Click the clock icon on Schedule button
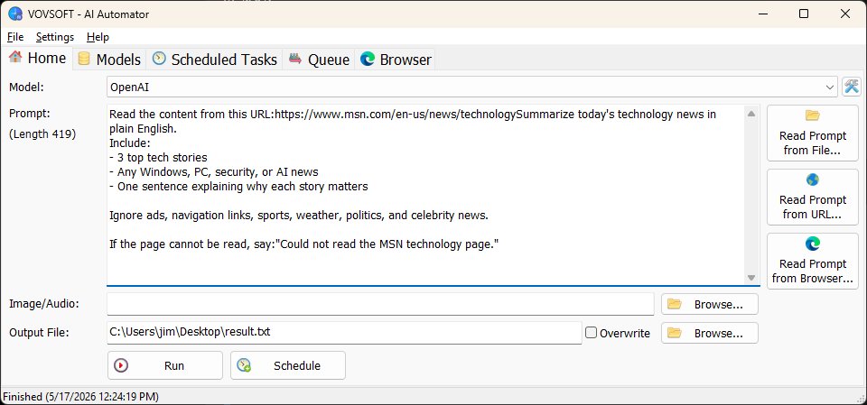Viewport: 867px width, 405px height. point(244,365)
